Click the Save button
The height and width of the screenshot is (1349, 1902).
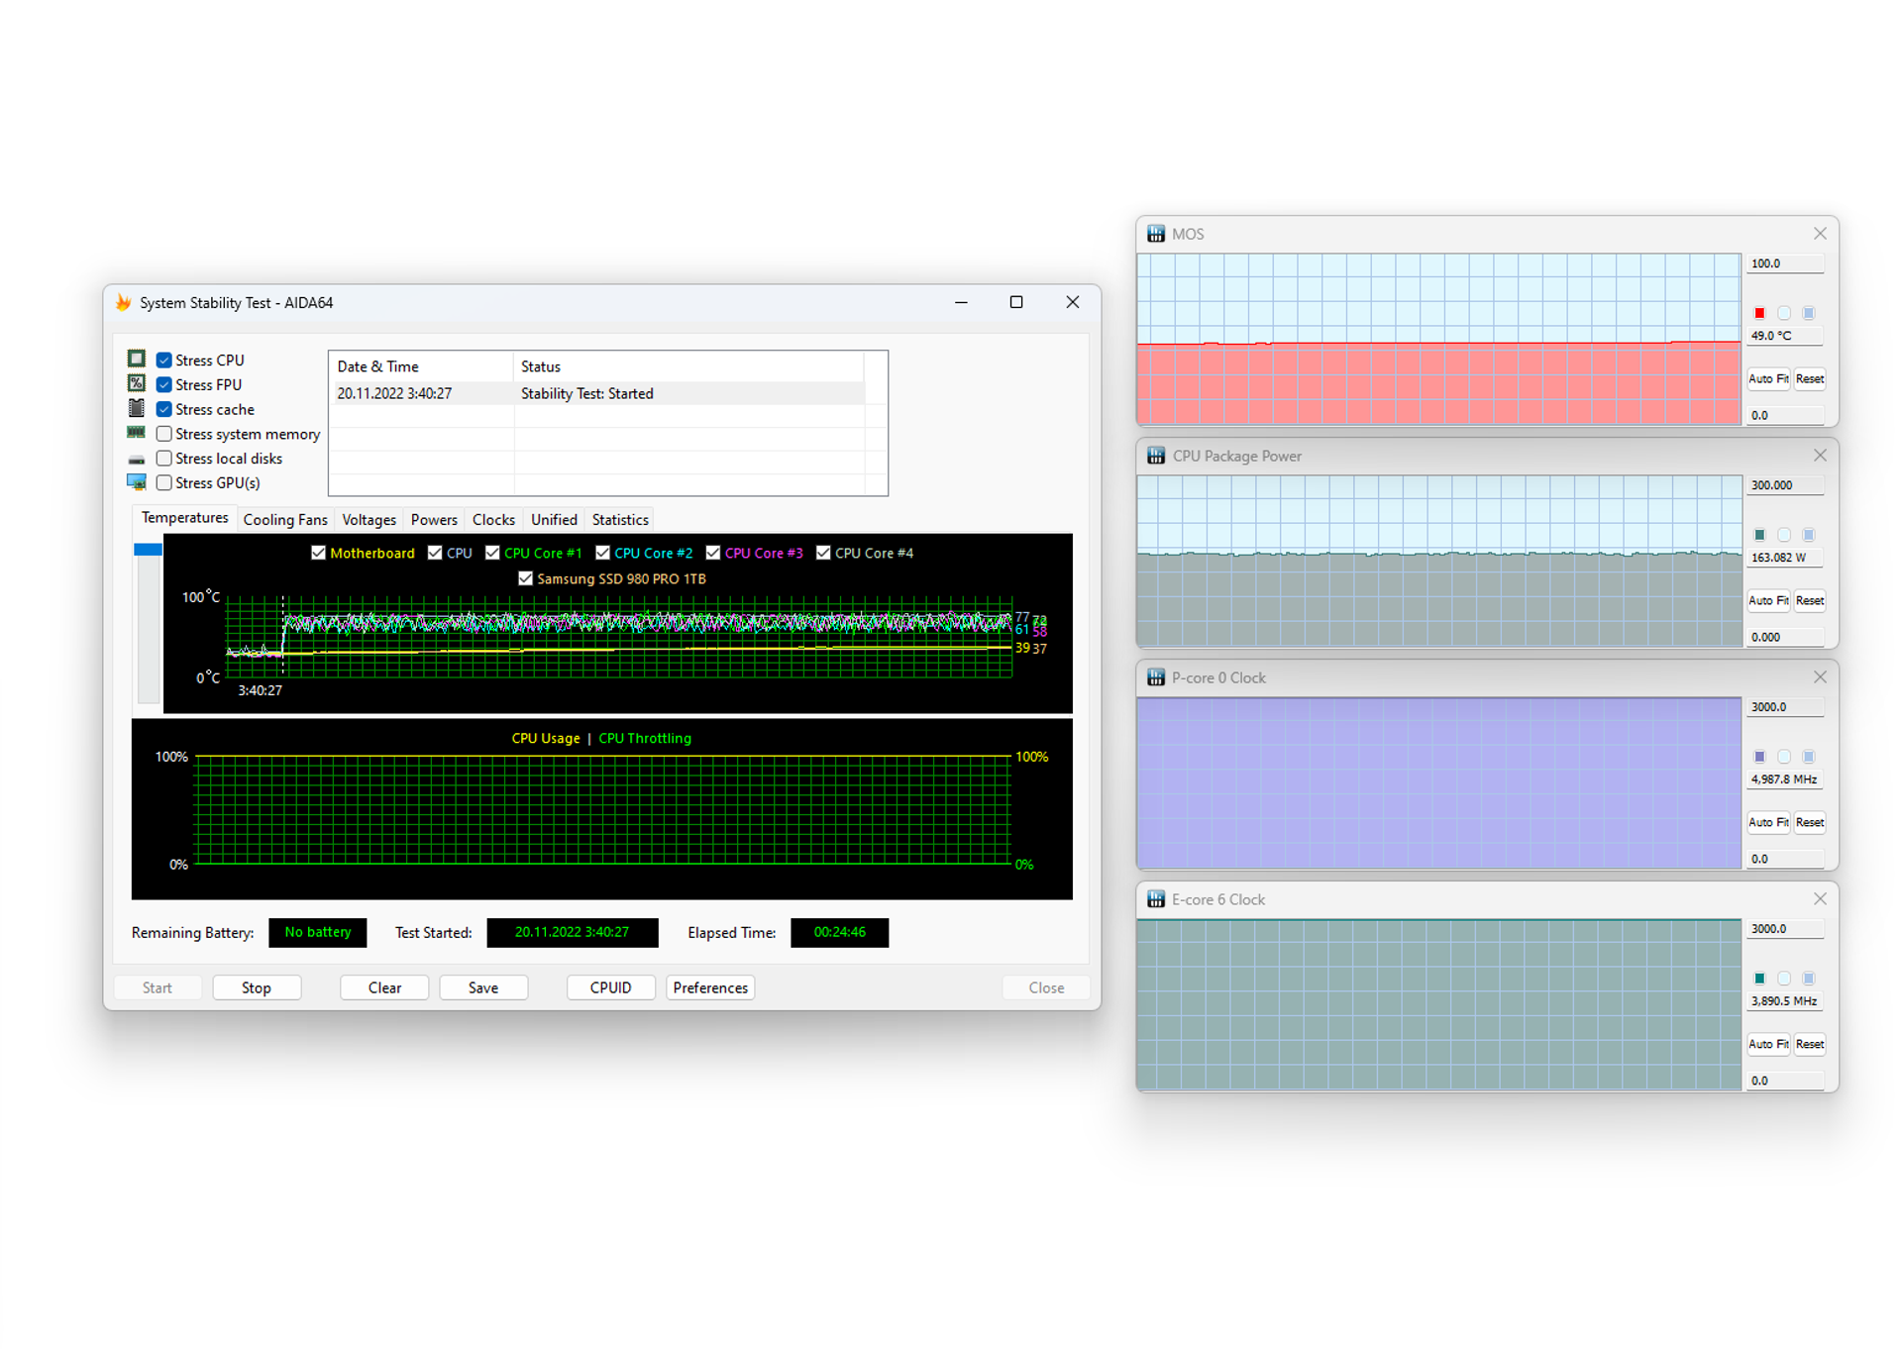[483, 987]
